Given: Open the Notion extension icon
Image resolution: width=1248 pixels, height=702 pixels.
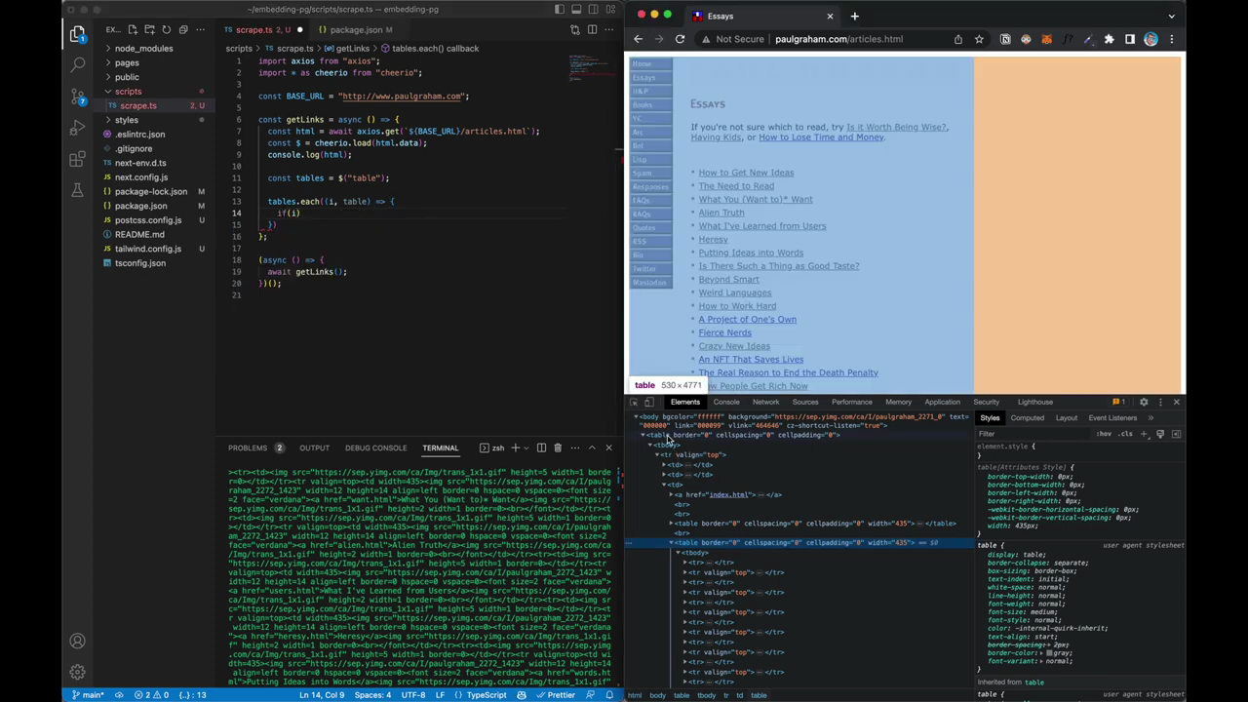Looking at the screenshot, I should [1005, 39].
